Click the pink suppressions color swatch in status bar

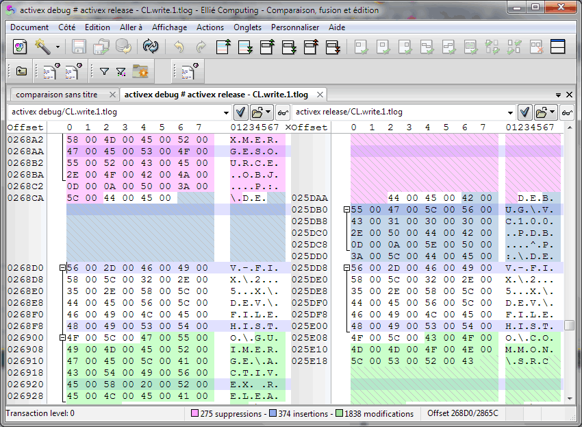(195, 414)
